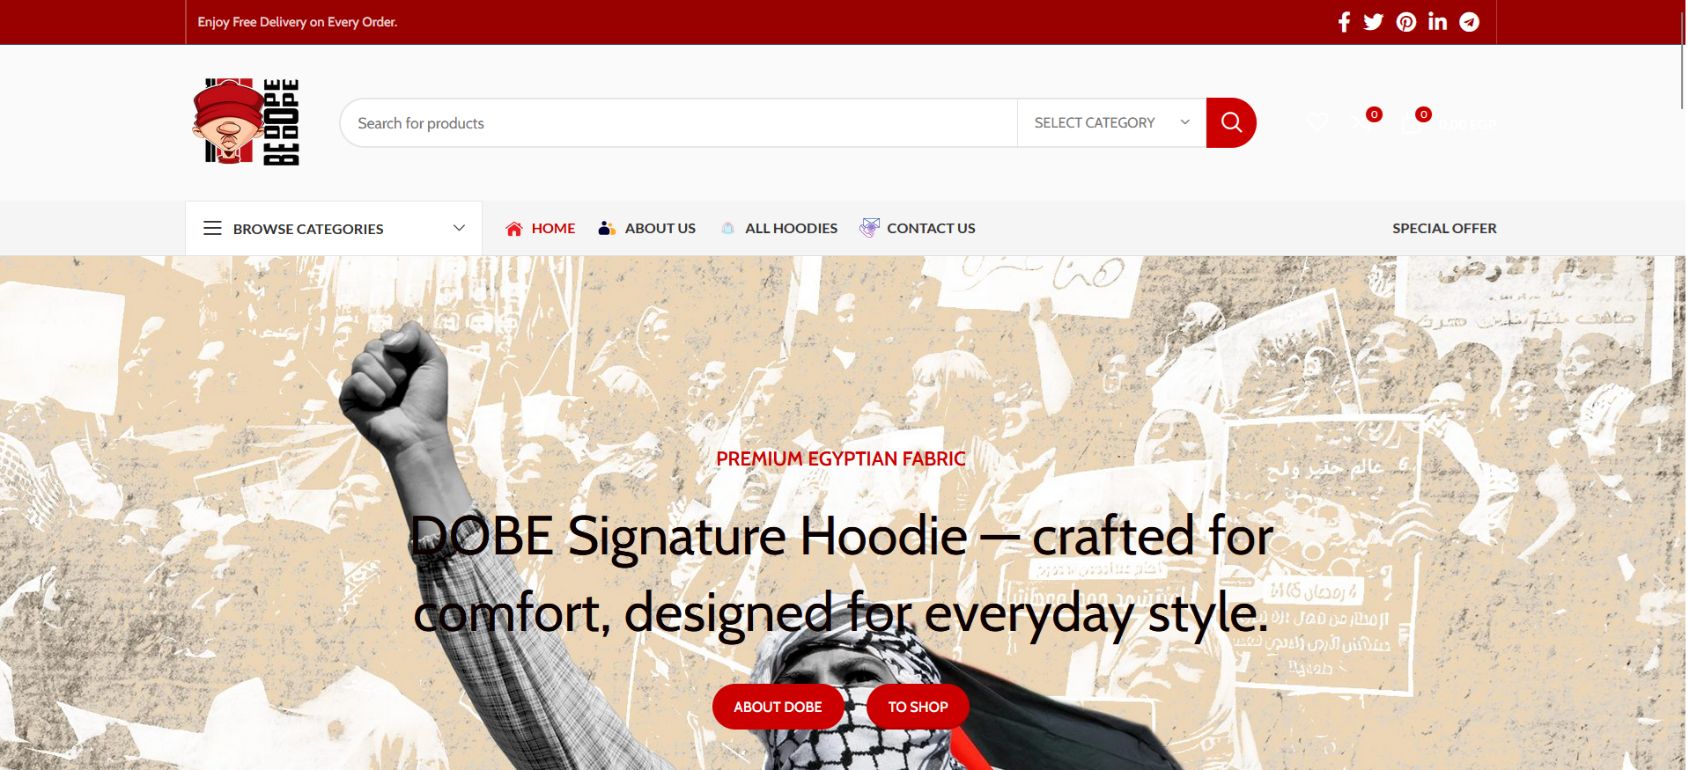Expand the Browse Categories menu
This screenshot has height=770, width=1689.
point(334,229)
